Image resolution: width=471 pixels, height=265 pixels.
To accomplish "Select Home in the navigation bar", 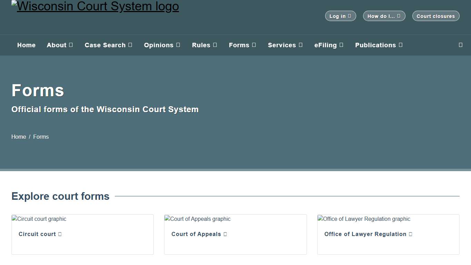I will pos(26,45).
